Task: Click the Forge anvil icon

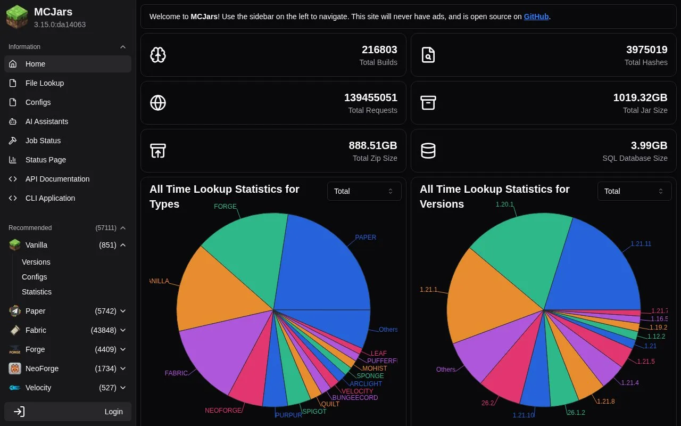Action: tap(15, 349)
